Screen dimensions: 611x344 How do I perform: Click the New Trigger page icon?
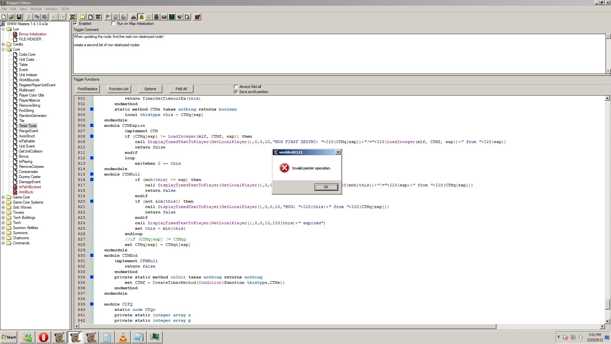click(90, 17)
